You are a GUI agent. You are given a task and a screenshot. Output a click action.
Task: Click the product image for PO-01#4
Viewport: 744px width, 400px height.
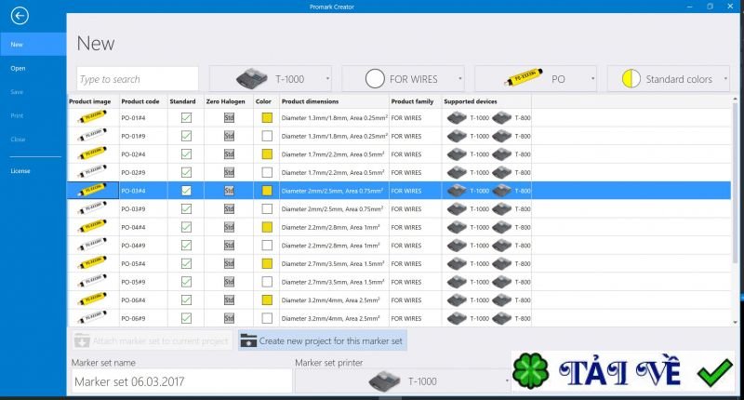tap(92, 116)
